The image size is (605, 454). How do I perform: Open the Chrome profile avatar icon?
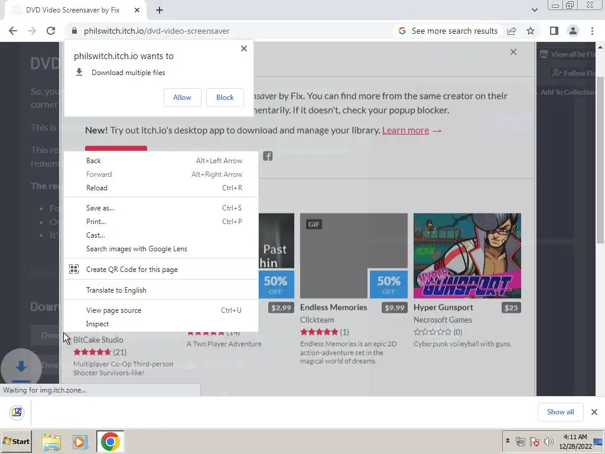tap(573, 31)
